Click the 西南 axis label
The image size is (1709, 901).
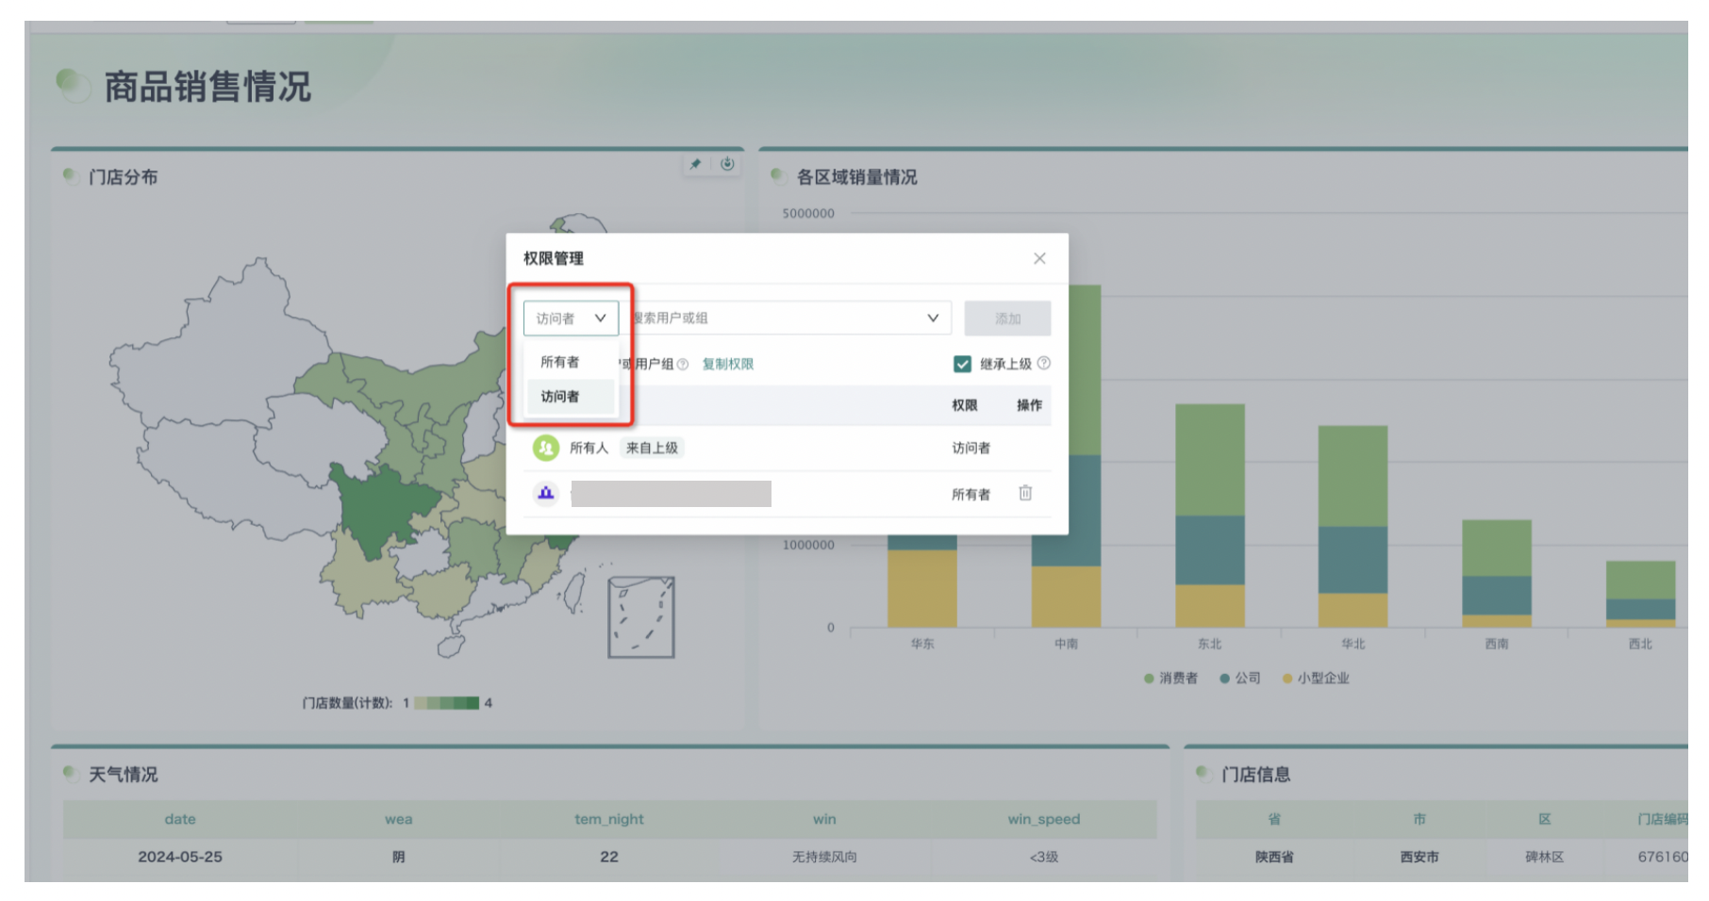[x=1497, y=644]
